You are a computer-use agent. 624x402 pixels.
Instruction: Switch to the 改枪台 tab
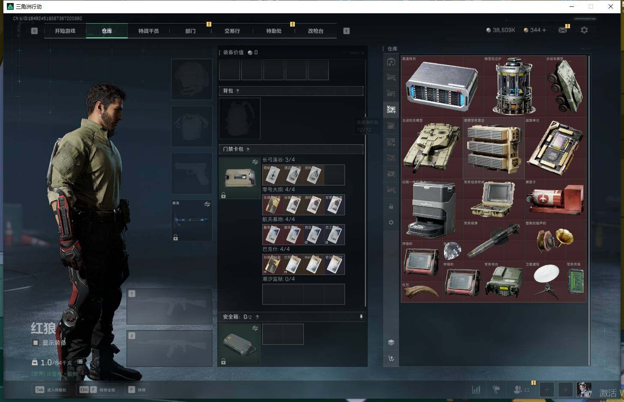[x=315, y=31]
